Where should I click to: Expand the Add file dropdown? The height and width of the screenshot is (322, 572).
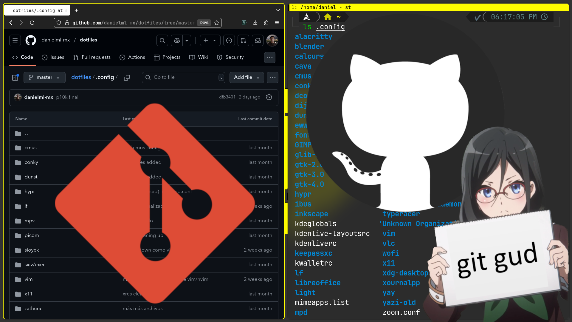[247, 78]
